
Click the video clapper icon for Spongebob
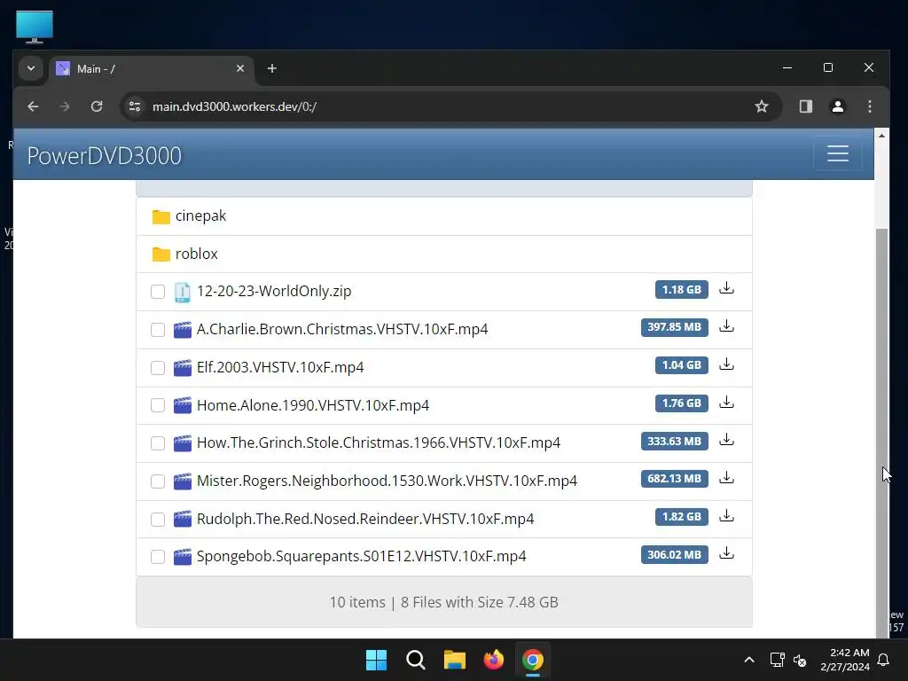[x=183, y=557]
